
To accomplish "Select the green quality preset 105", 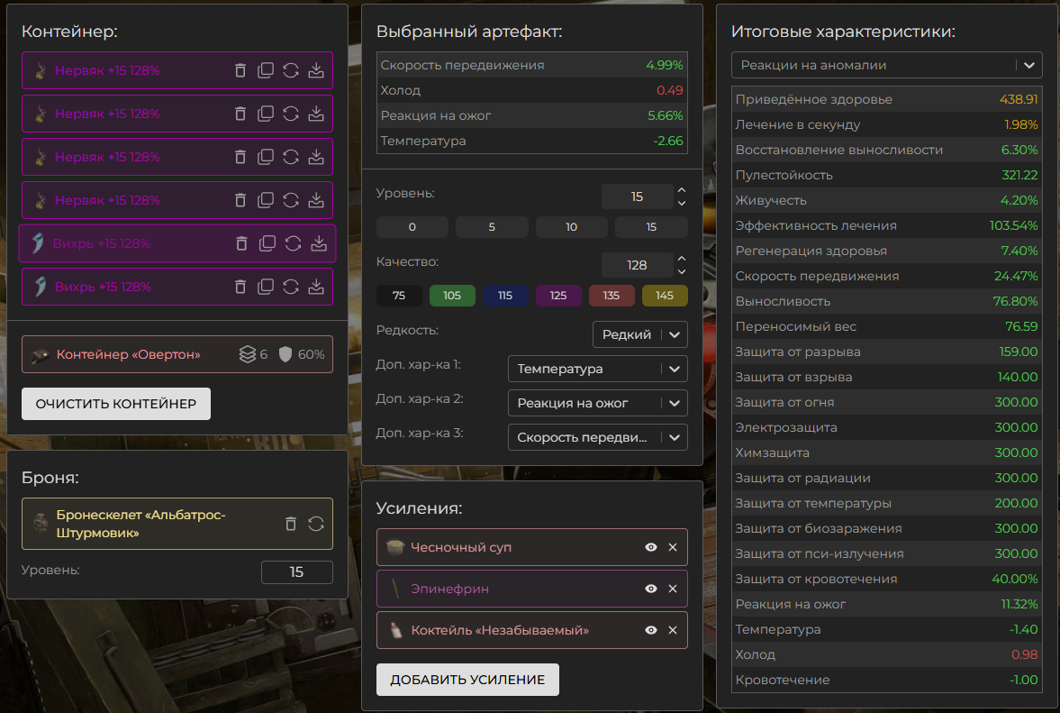I will (x=452, y=296).
